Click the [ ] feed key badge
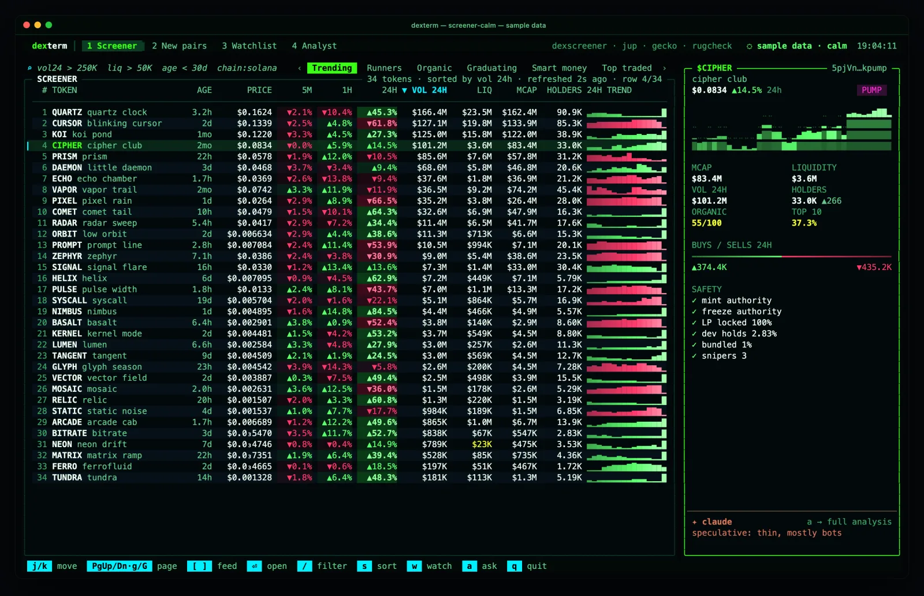 199,566
